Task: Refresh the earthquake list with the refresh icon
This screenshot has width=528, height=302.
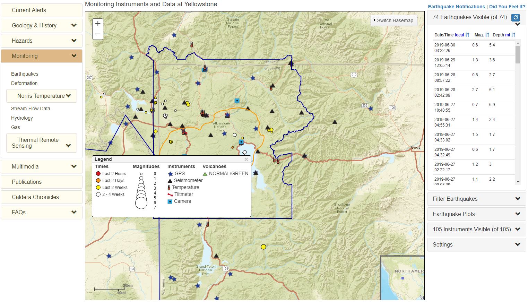Action: pos(516,17)
